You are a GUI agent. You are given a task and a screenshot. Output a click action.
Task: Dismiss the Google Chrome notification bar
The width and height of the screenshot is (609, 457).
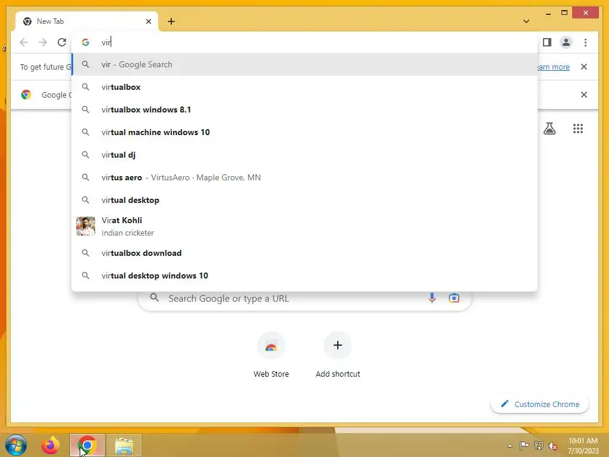[584, 95]
